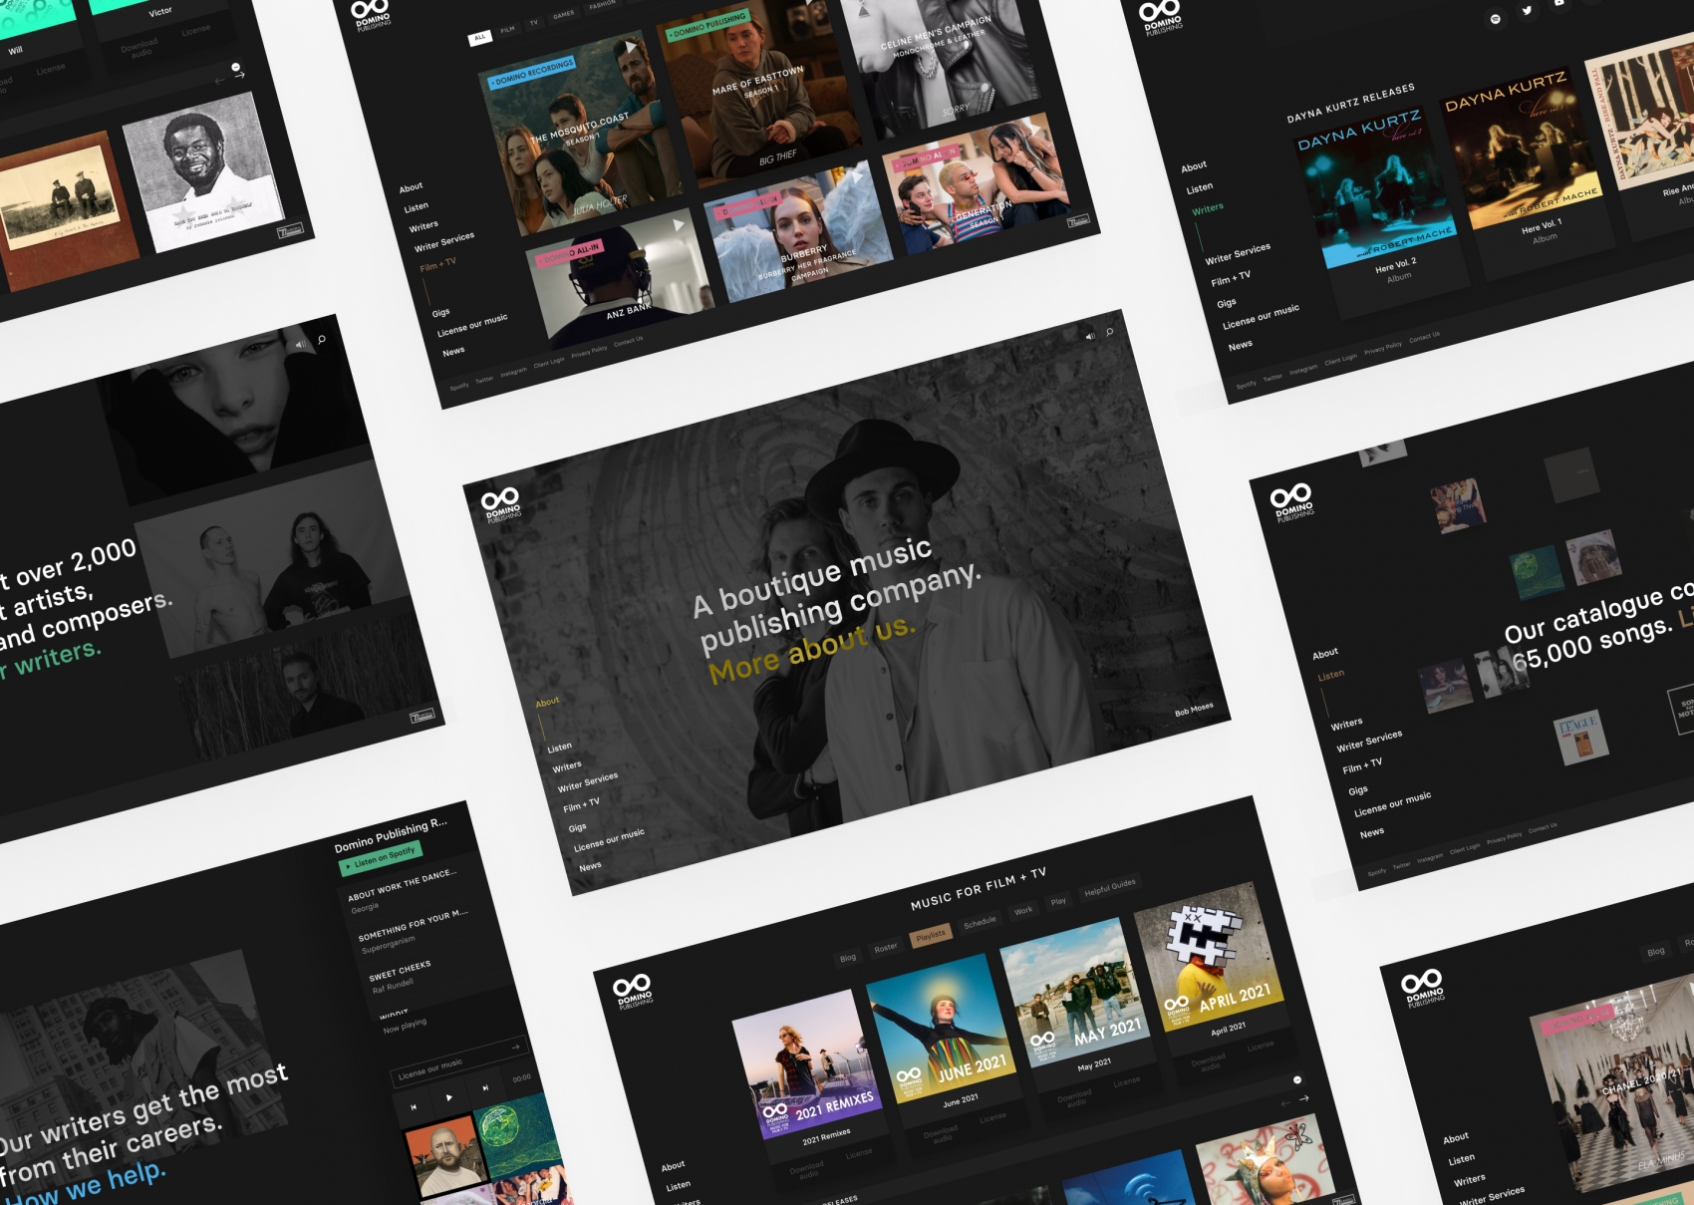Screen dimensions: 1694x1205
Task: Play the track 'SWEET CHEEKS' by Raf Rundell
Action: (400, 971)
